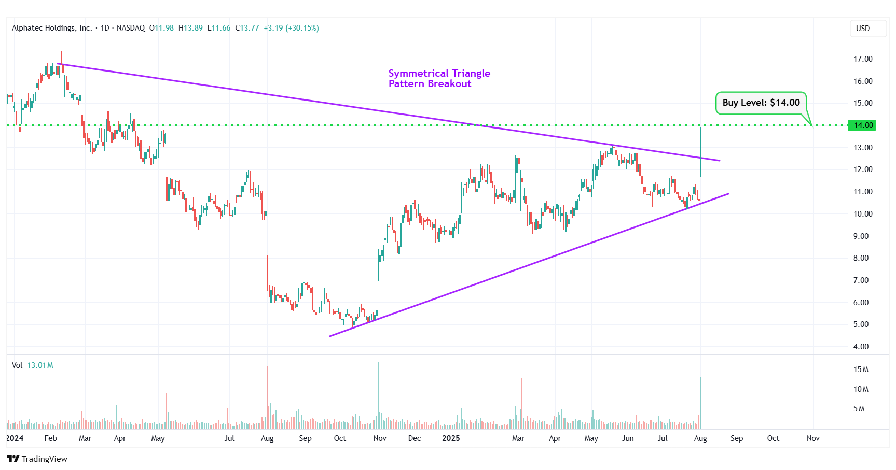Click the tallest red volume bar
Viewport: 896px width, 470px height.
click(x=267, y=397)
